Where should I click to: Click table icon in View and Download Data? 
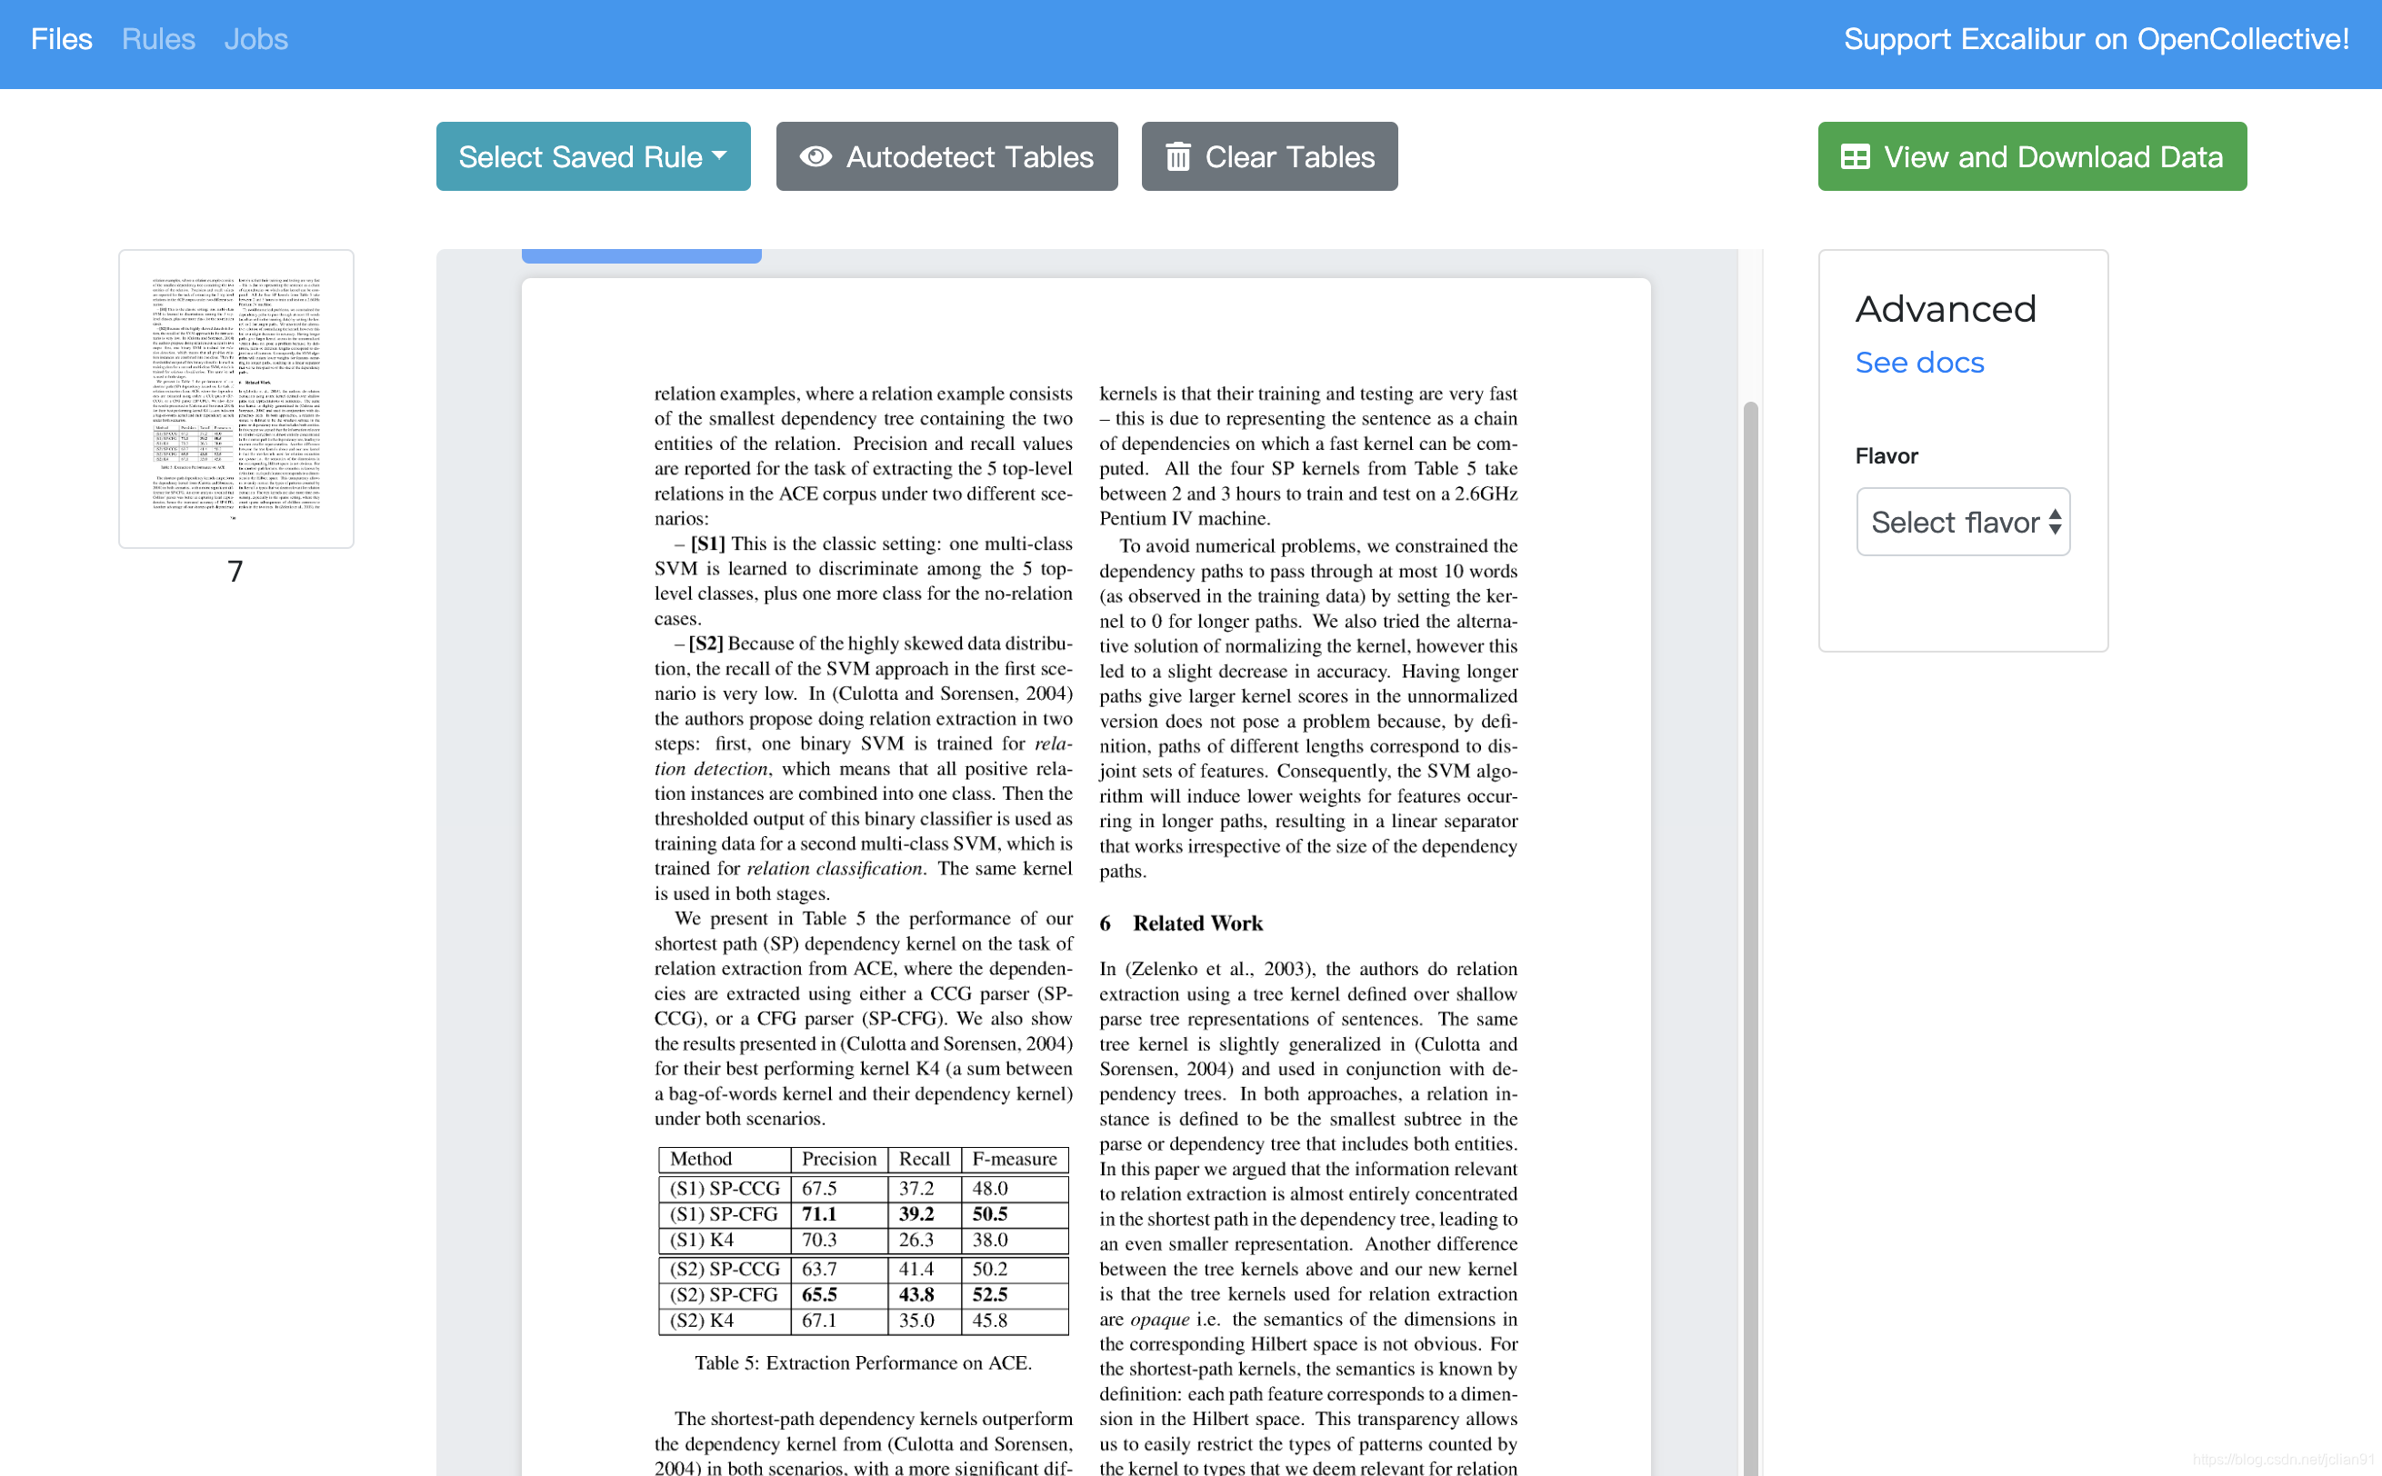click(1855, 156)
